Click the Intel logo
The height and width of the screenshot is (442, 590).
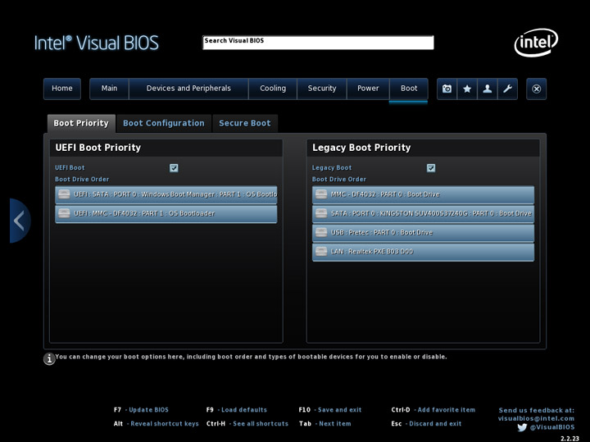pos(536,42)
